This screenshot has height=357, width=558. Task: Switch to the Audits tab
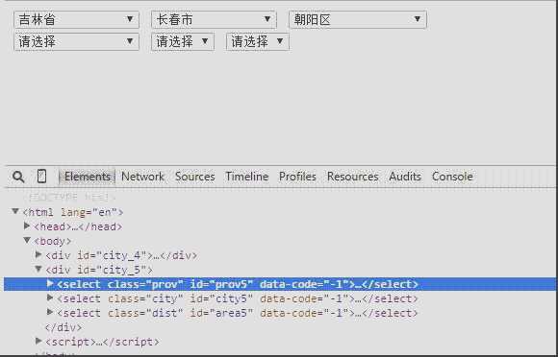405,177
